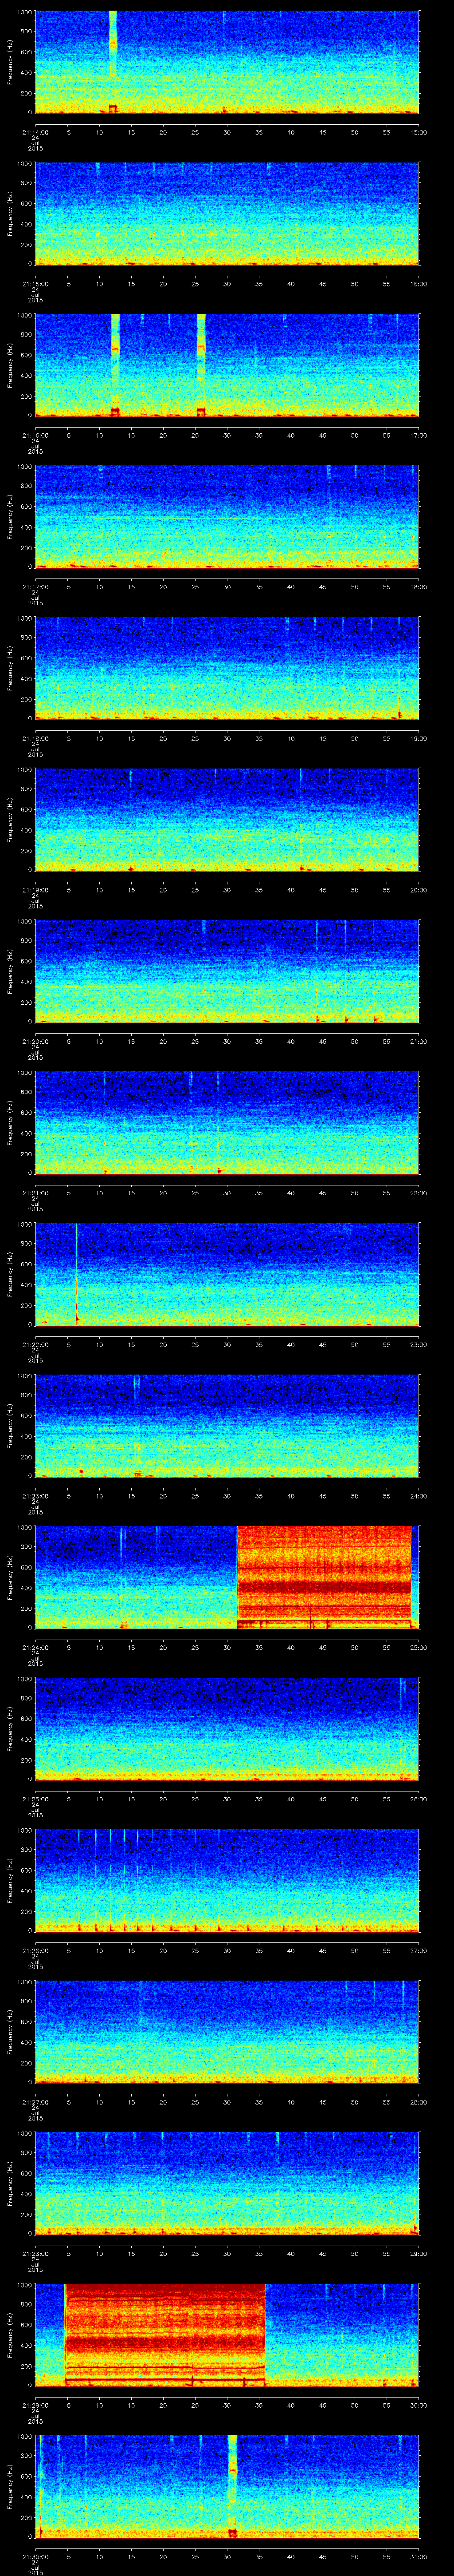Viewport: 454px width, 2576px height.
Task: Click the 17:00 end time label
Action: pos(418,435)
